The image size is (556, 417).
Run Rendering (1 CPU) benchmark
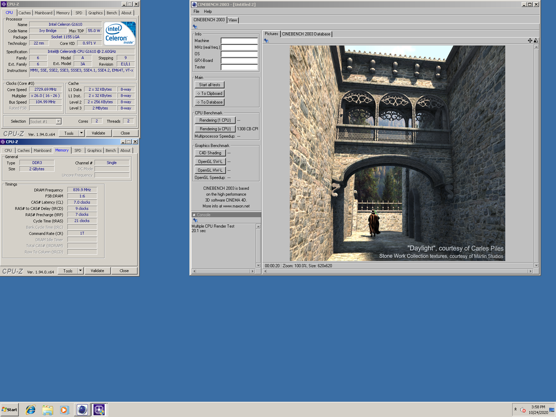coord(215,120)
